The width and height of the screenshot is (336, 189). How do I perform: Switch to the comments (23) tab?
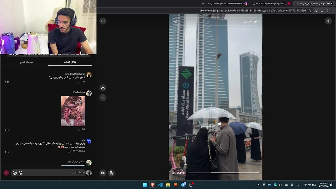coord(70,62)
